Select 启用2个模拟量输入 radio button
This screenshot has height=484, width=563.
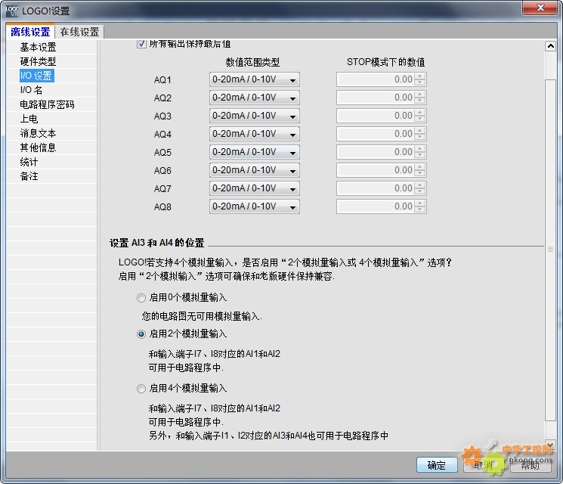[141, 334]
